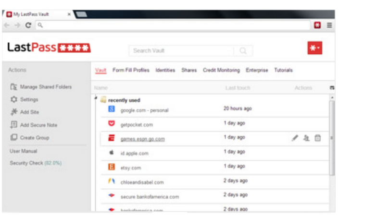Open the games.espn.go.com entry link
376x215 pixels.
143,139
